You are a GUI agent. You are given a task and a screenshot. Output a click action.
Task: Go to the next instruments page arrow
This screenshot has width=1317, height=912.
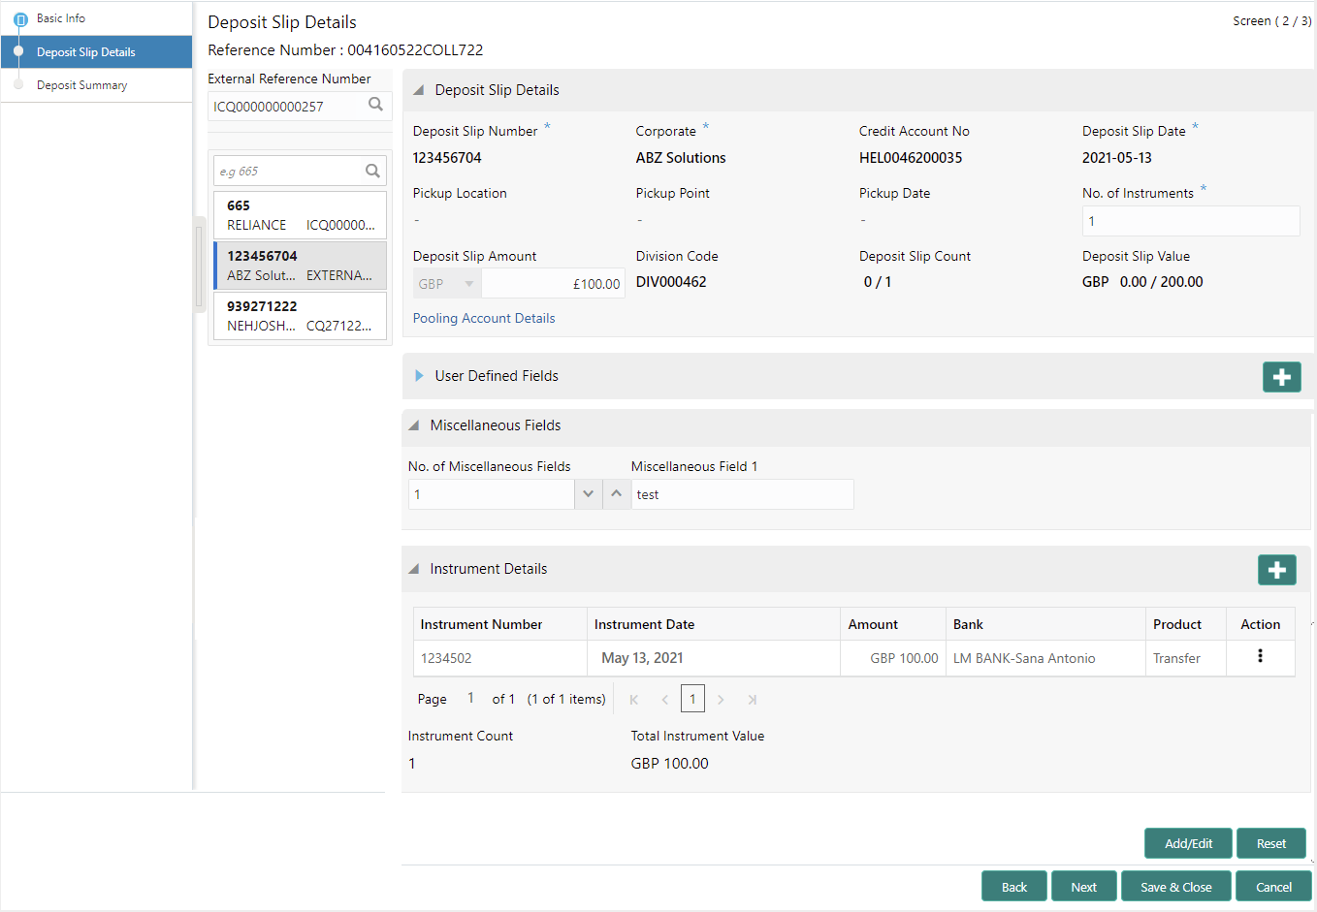tap(721, 700)
